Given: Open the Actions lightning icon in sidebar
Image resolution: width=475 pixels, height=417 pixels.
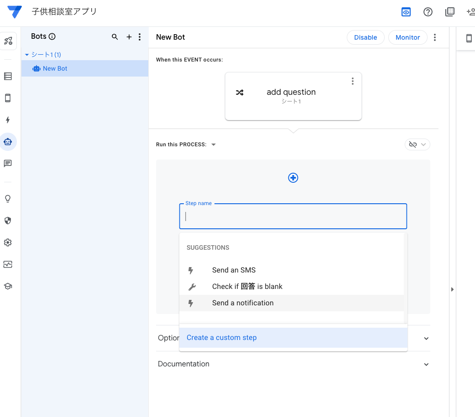Looking at the screenshot, I should tap(8, 120).
